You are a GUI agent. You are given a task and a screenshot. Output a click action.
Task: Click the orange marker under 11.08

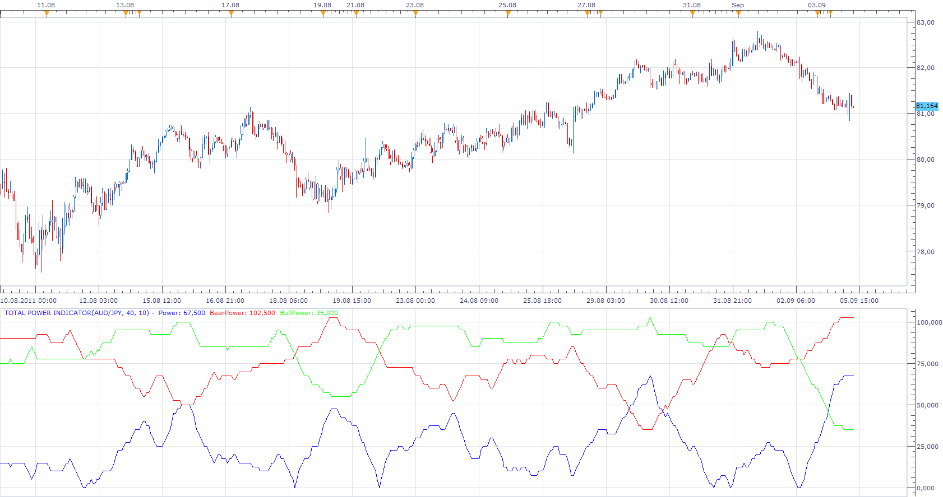(x=47, y=14)
